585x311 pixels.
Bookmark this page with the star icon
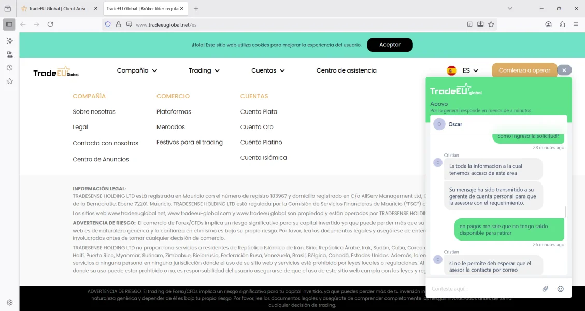[491, 24]
